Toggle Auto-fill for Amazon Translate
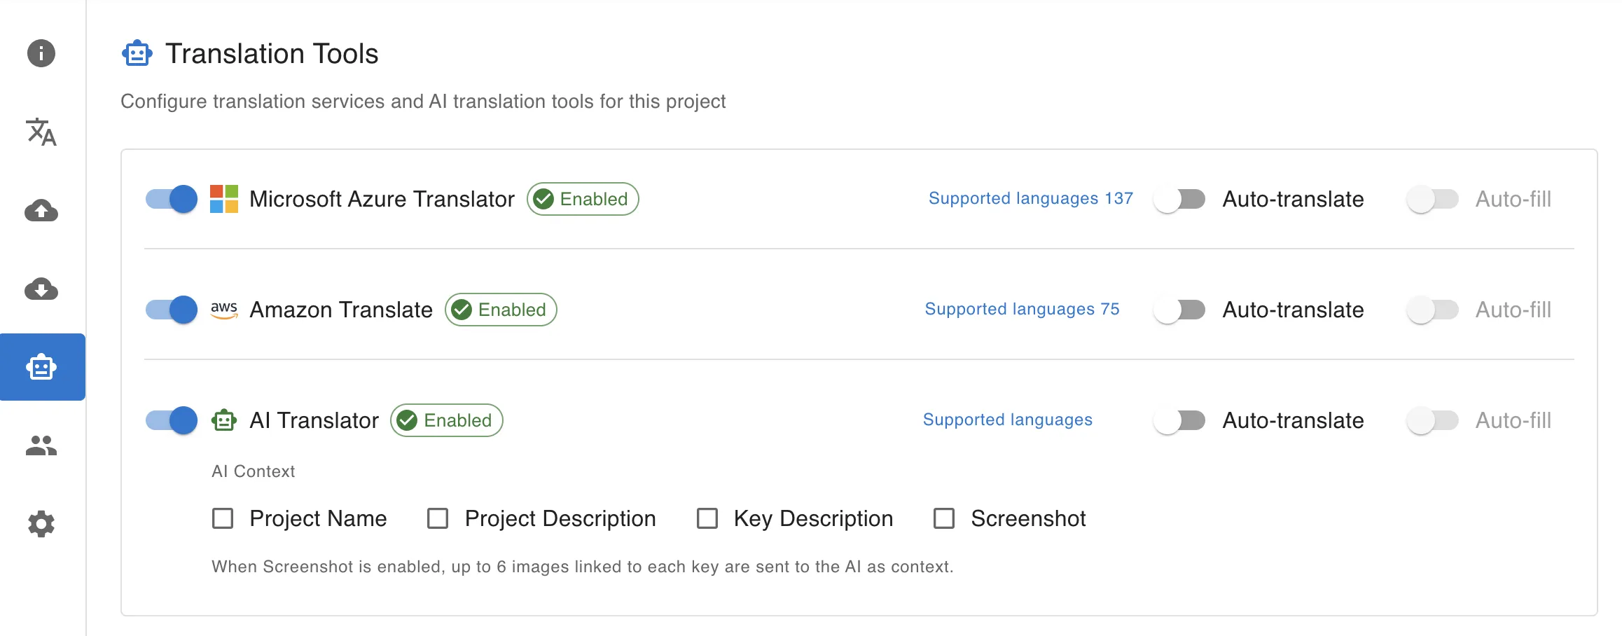 point(1433,310)
